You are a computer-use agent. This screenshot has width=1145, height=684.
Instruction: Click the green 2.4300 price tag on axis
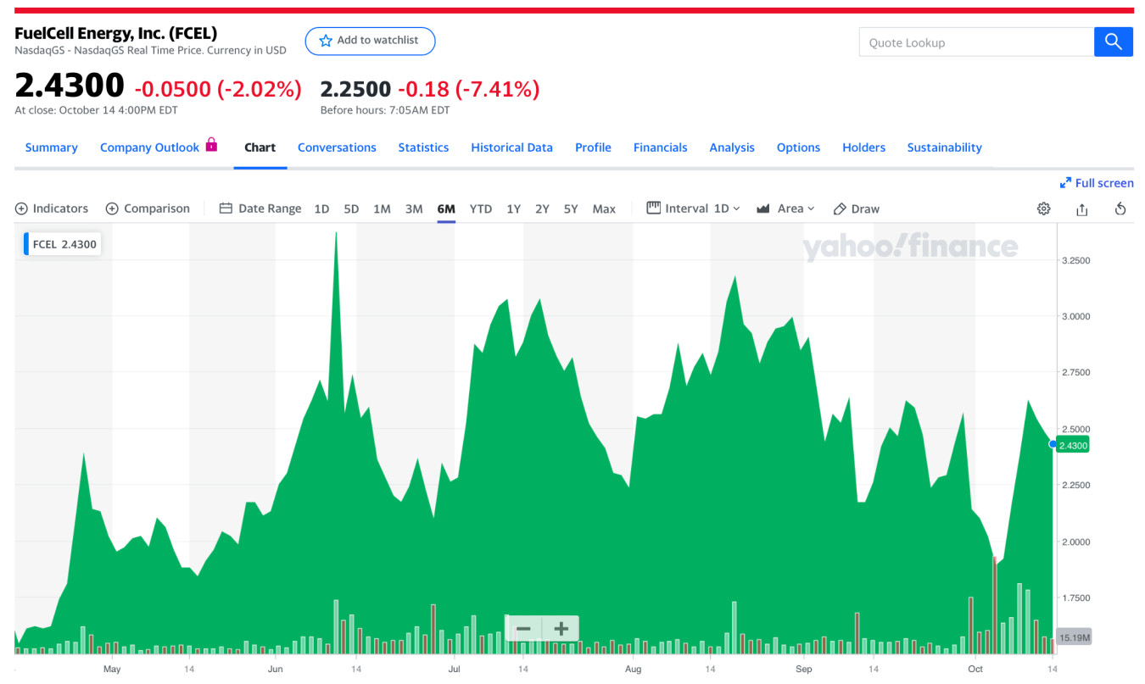(1073, 445)
